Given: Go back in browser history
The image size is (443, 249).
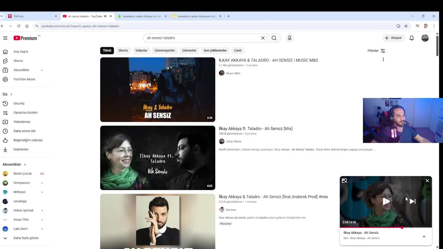Looking at the screenshot, I should [x=2, y=26].
